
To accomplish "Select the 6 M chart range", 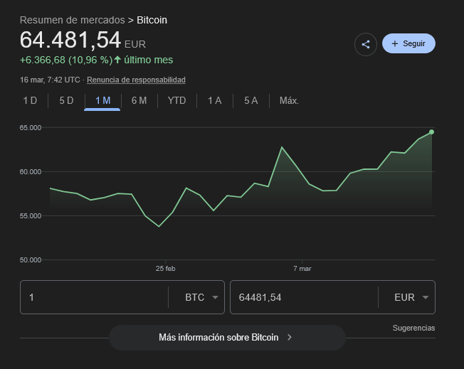I will click(x=139, y=100).
